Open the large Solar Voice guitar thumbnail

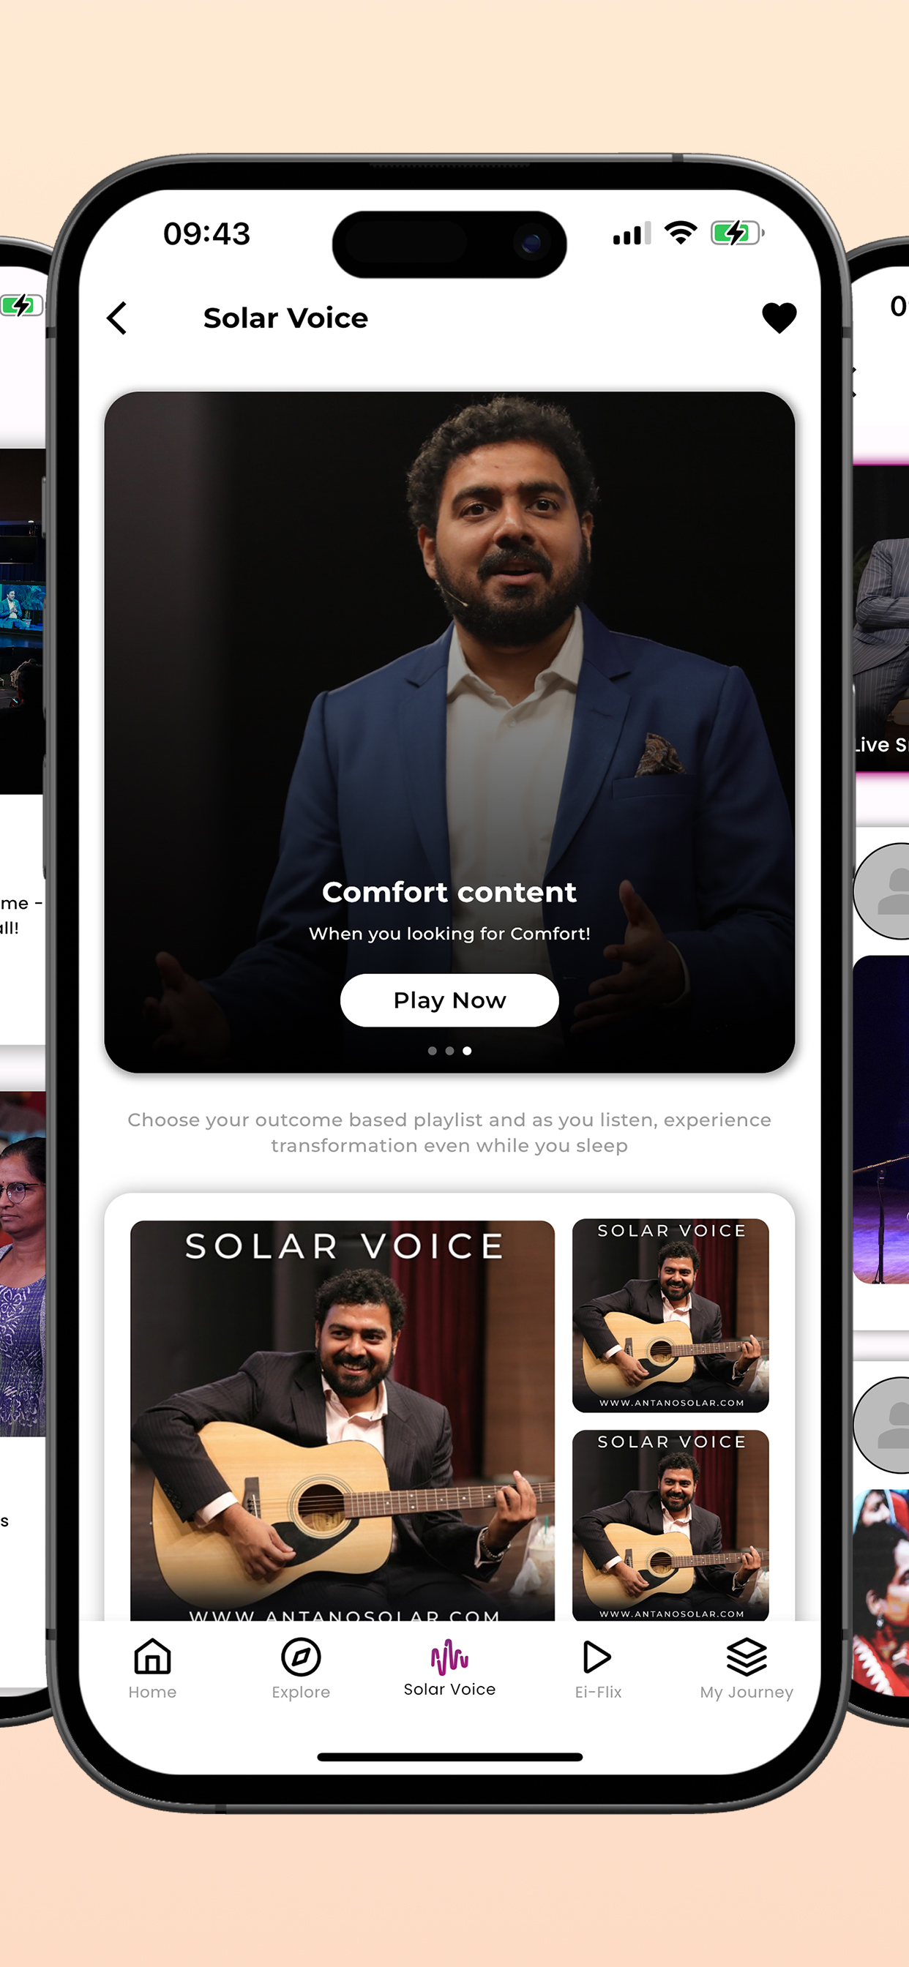coord(343,1420)
